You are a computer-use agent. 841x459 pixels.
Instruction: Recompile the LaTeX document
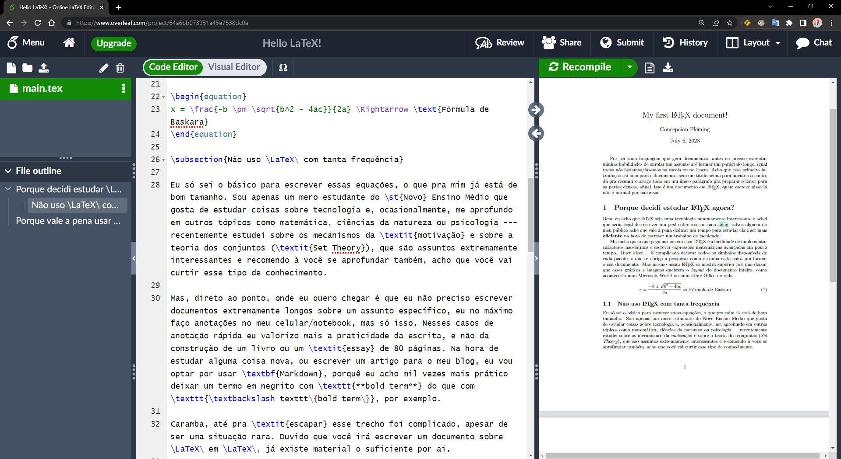[580, 67]
